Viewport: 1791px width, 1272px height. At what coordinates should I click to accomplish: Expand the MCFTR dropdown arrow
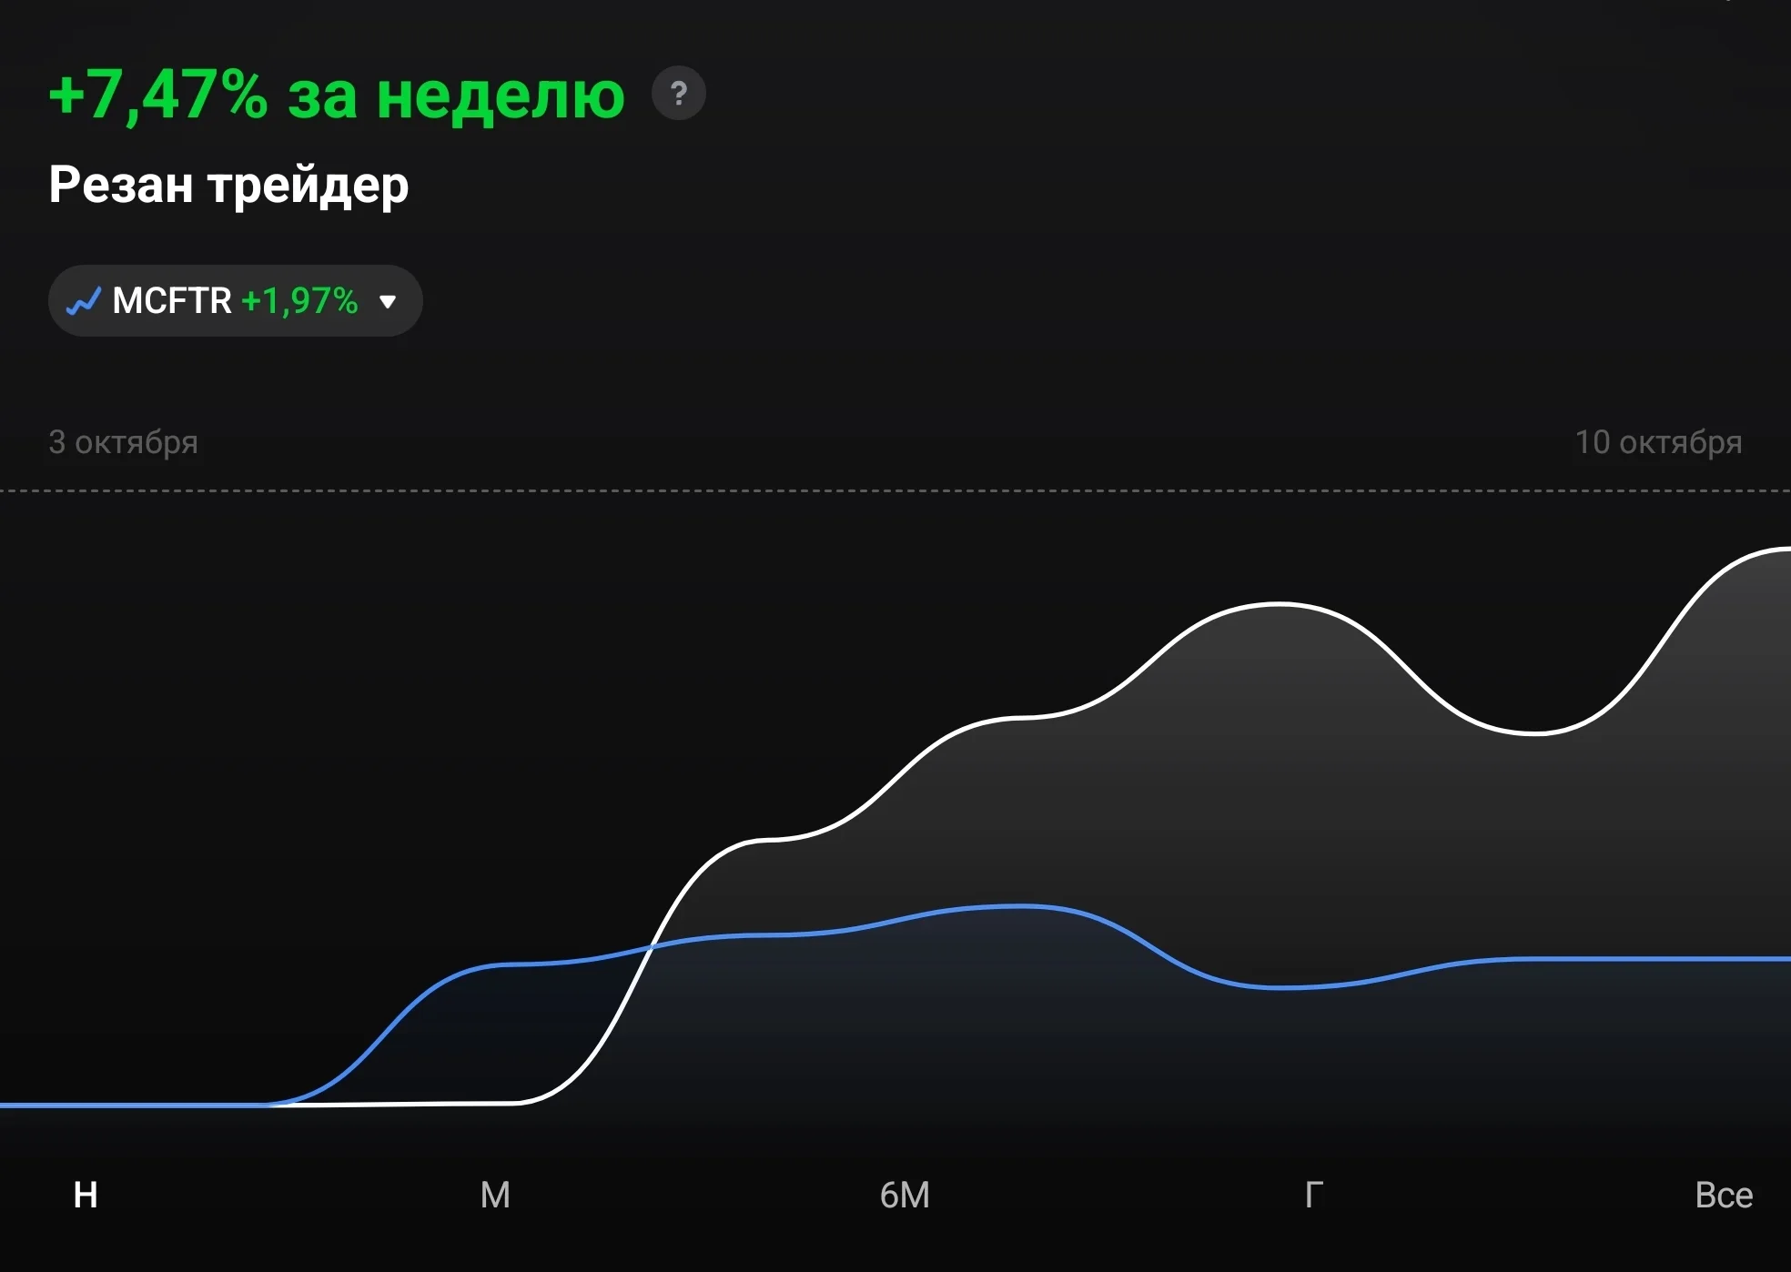388,301
